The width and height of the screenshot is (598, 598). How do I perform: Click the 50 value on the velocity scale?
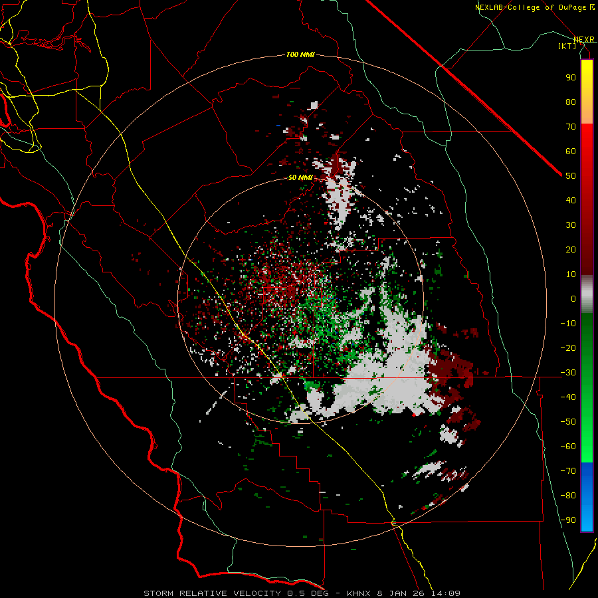pos(571,176)
